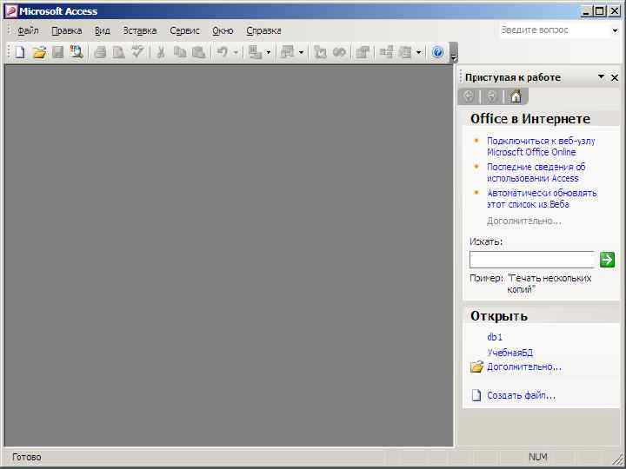
Task: Click the 'Введите вопрос' help input box
Action: click(554, 30)
